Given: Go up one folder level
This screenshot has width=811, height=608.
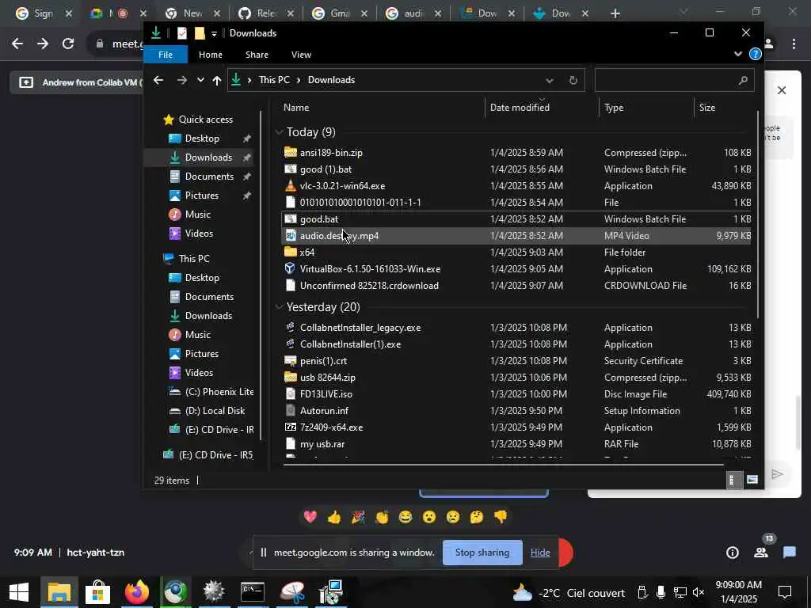Looking at the screenshot, I should tap(217, 80).
